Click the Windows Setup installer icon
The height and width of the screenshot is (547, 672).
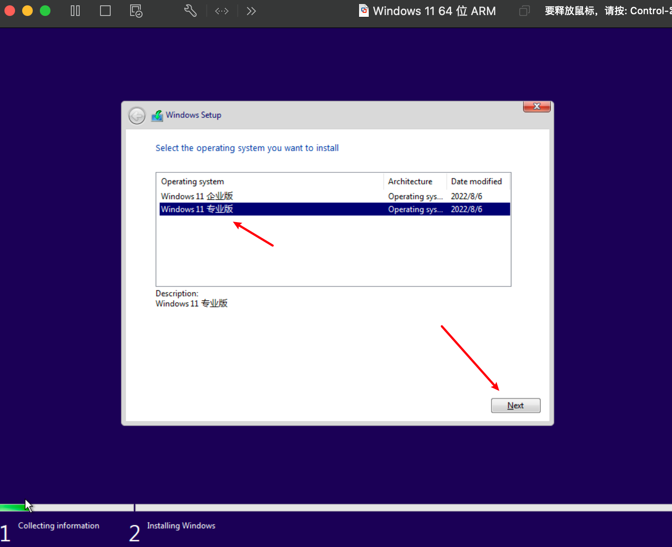[157, 116]
